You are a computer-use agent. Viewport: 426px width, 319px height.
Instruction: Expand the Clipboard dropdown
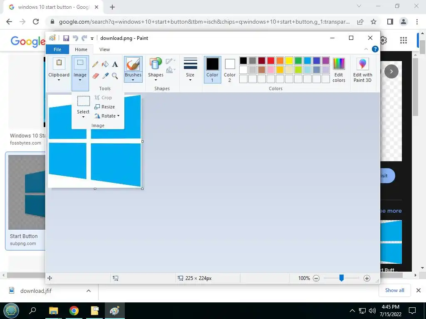click(x=59, y=80)
